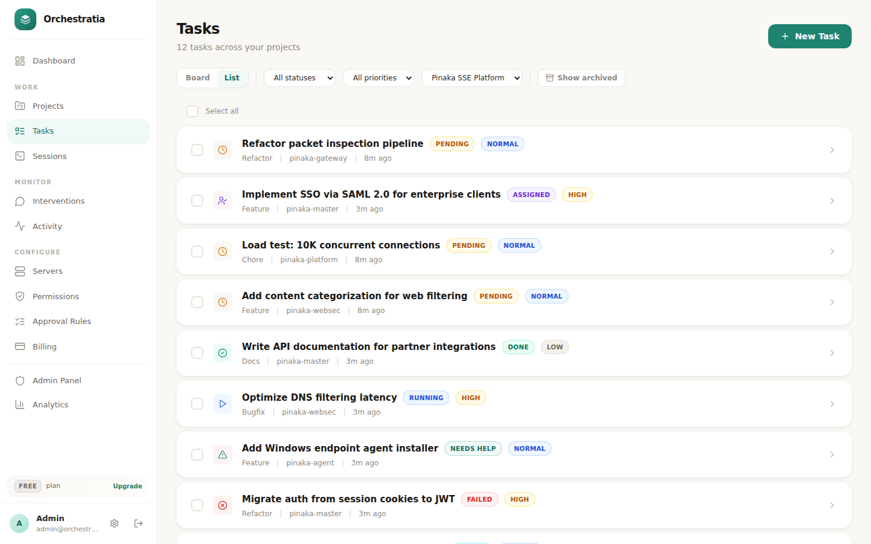This screenshot has height=544, width=871.
Task: Click the Servers icon in sidebar
Action: [21, 271]
